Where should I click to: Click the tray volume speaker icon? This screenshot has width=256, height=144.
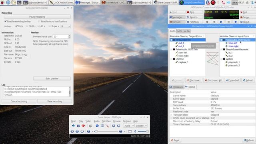click(x=228, y=2)
